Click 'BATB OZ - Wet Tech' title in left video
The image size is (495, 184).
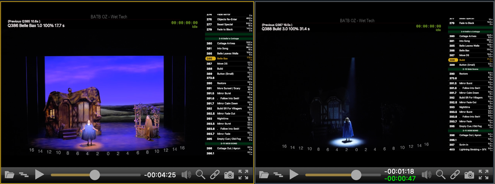tap(108, 17)
